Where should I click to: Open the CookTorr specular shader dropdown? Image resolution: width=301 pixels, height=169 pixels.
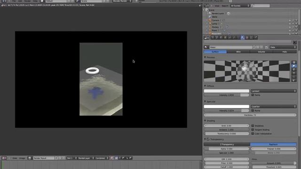point(274,107)
